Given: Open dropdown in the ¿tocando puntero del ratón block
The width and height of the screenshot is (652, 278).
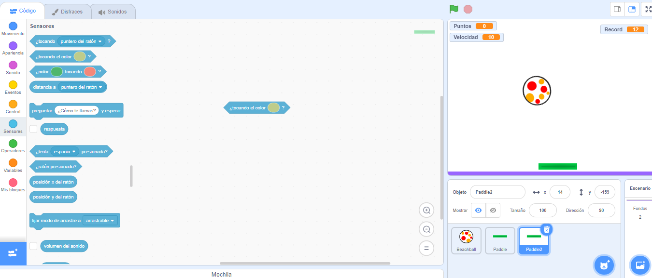Looking at the screenshot, I should (x=81, y=41).
